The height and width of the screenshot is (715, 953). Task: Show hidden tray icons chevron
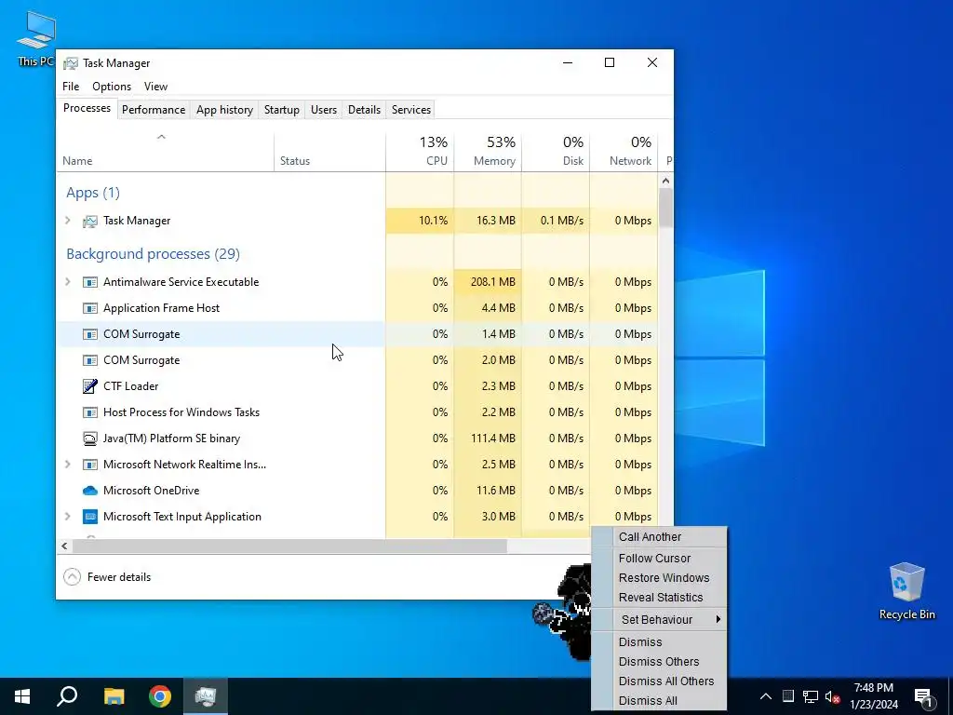tap(766, 696)
